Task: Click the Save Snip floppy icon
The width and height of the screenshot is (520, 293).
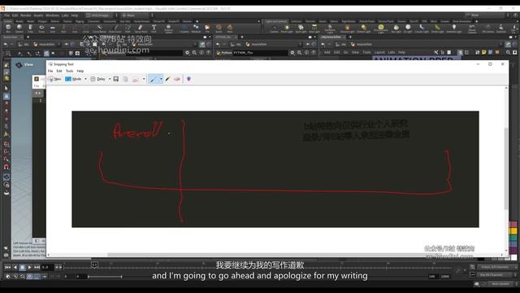Action: point(116,79)
